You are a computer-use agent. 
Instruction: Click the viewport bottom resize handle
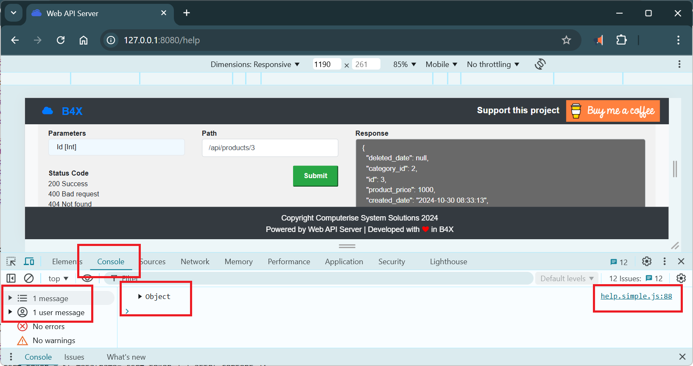[x=347, y=246]
